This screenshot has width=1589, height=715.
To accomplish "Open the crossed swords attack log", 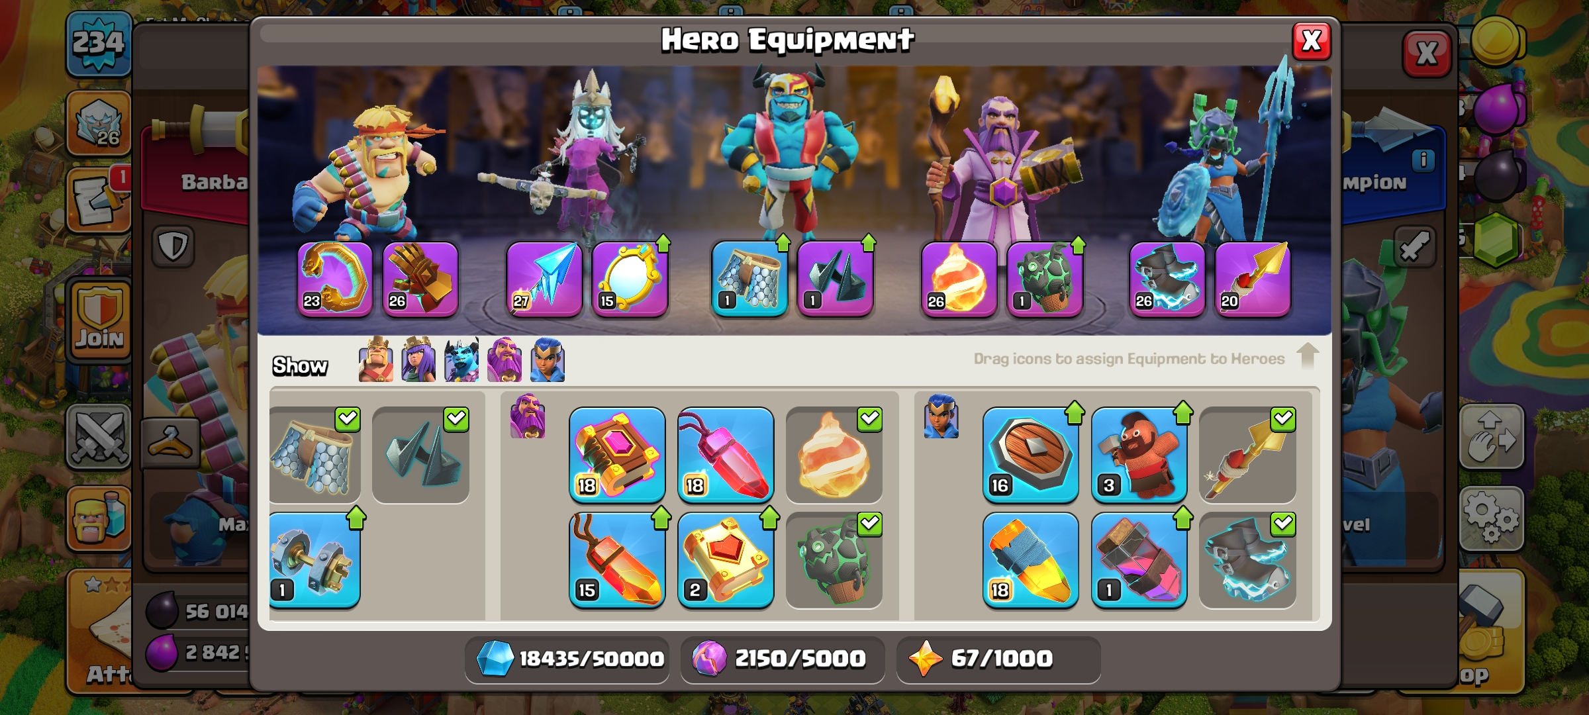I will point(99,436).
